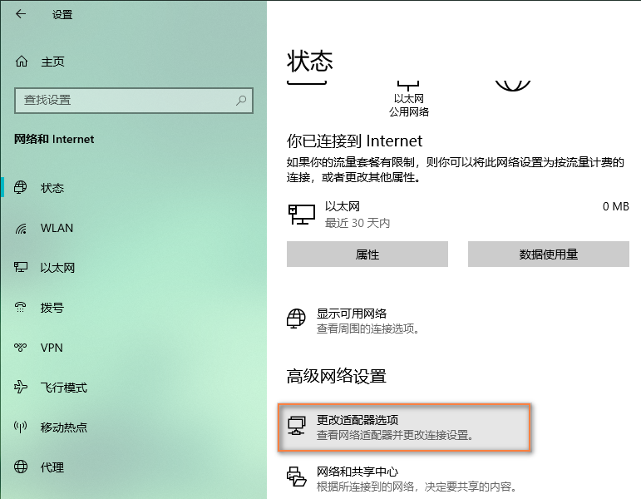Click the 数据使用量 button
The width and height of the screenshot is (641, 499).
[x=548, y=254]
